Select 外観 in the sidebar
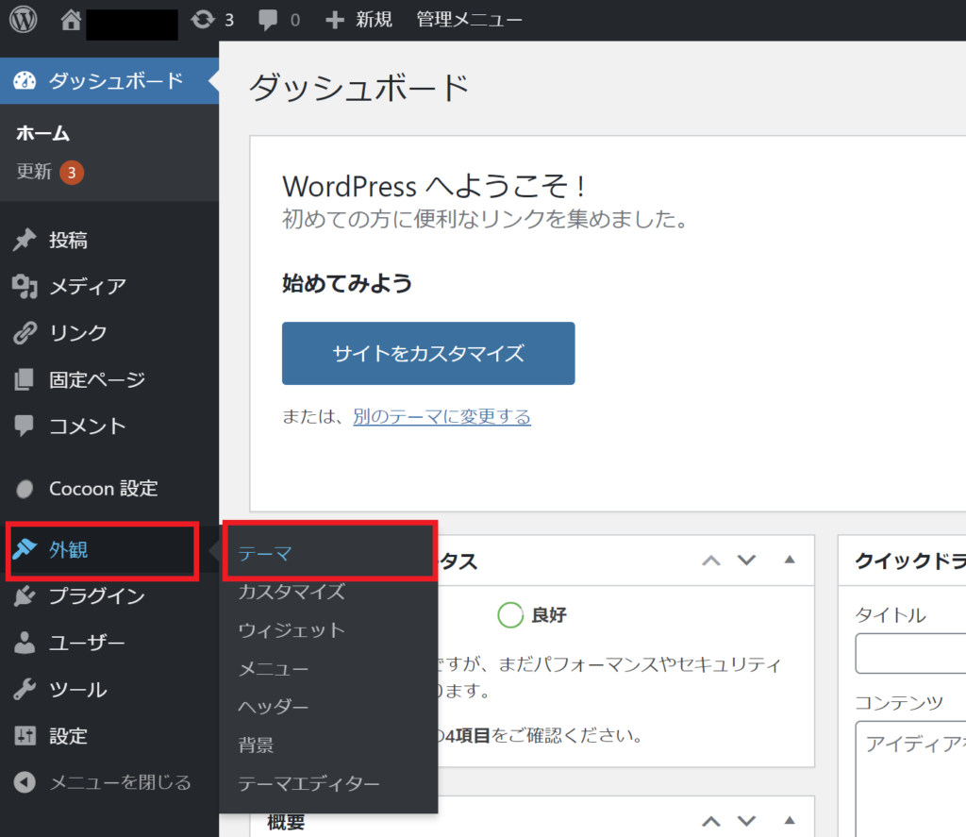The width and height of the screenshot is (966, 837). point(109,549)
